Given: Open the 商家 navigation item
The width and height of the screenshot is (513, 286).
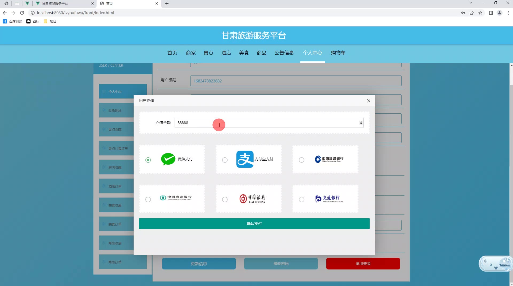Looking at the screenshot, I should (x=191, y=53).
